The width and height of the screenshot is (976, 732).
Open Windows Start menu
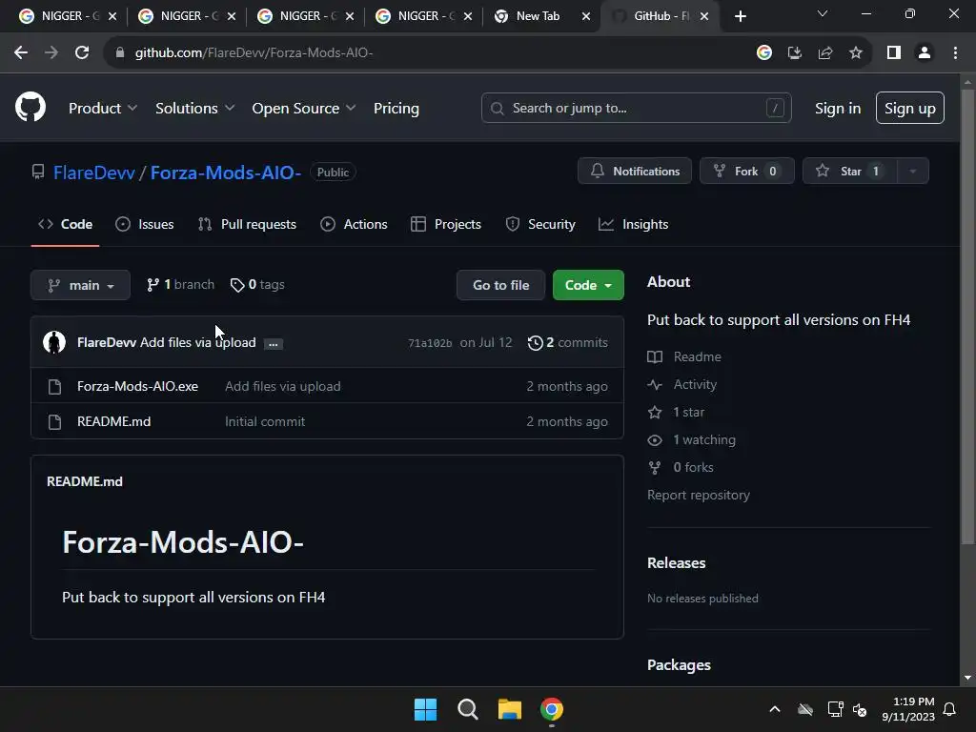pos(426,709)
